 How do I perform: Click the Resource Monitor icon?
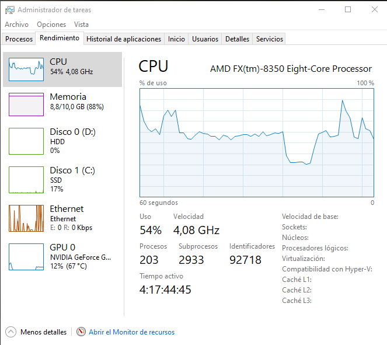[x=81, y=332]
